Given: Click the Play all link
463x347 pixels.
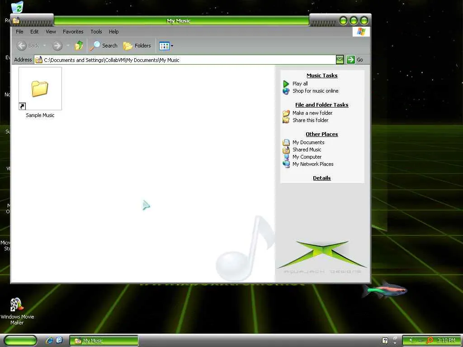Looking at the screenshot, I should point(300,84).
